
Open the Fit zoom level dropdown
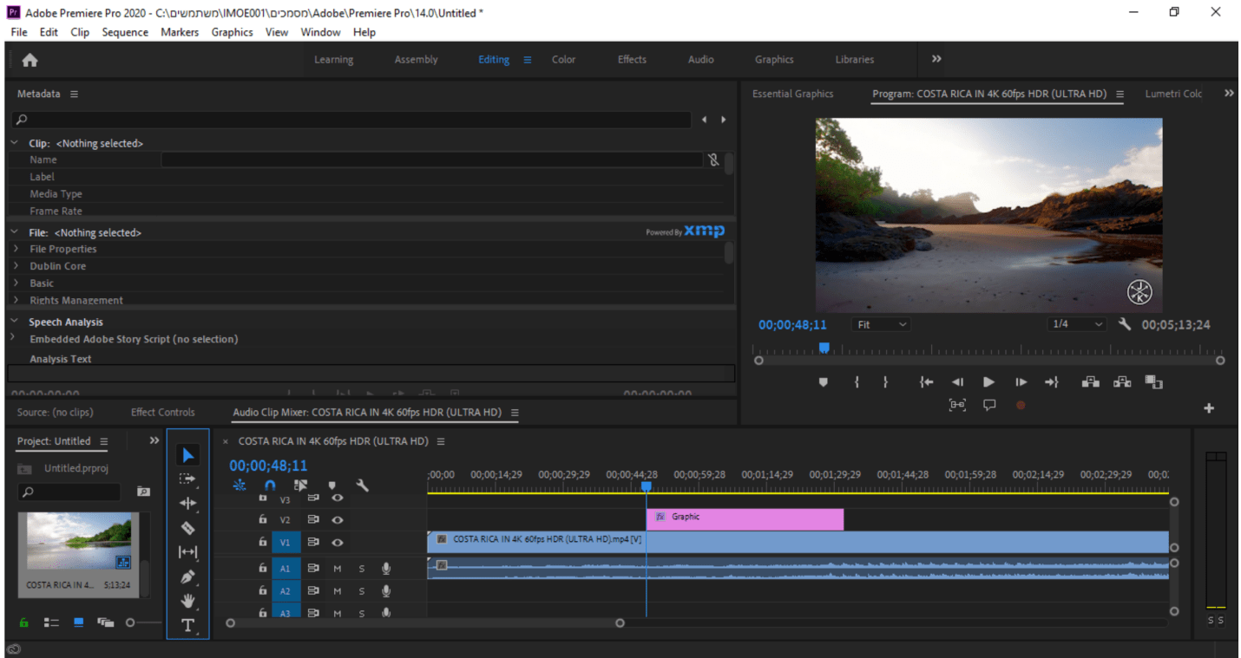(882, 324)
